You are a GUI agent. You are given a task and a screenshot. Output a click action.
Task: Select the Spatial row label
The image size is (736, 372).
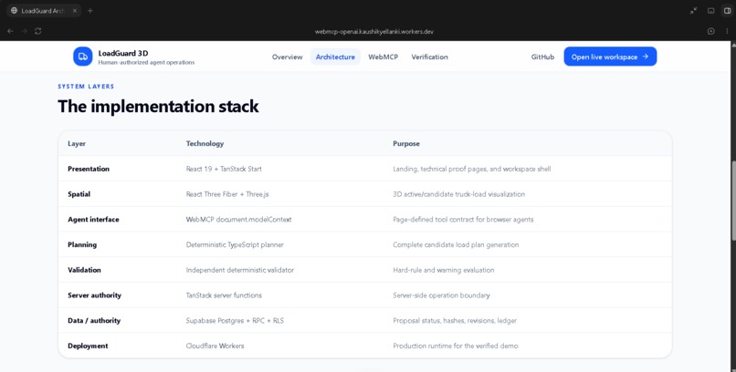(x=79, y=194)
